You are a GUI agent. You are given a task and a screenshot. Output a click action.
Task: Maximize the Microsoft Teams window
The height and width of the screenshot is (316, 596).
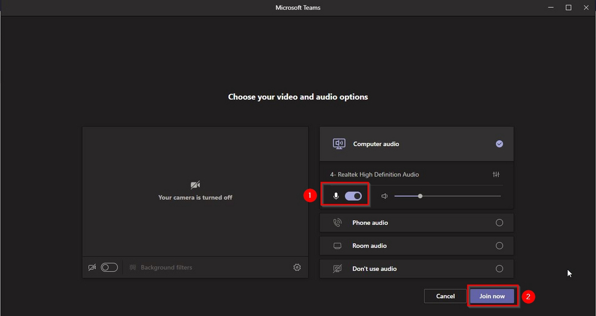tap(569, 8)
